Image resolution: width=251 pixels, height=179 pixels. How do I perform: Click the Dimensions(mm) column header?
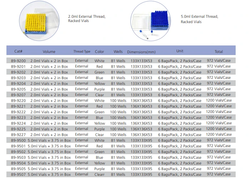click(x=141, y=52)
